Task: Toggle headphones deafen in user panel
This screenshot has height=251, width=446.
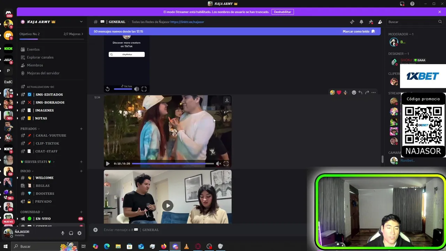Action: pos(71,233)
